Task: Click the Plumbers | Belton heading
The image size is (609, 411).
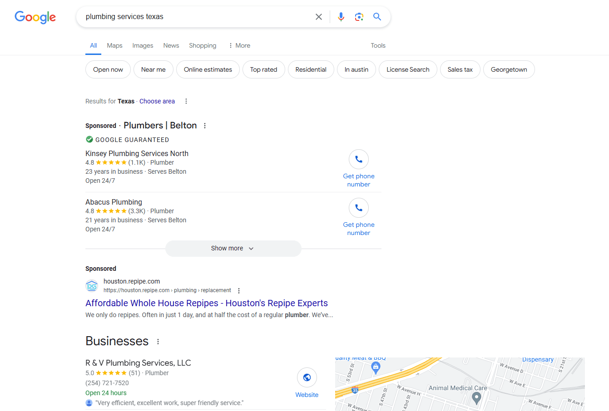Action: pyautogui.click(x=160, y=126)
